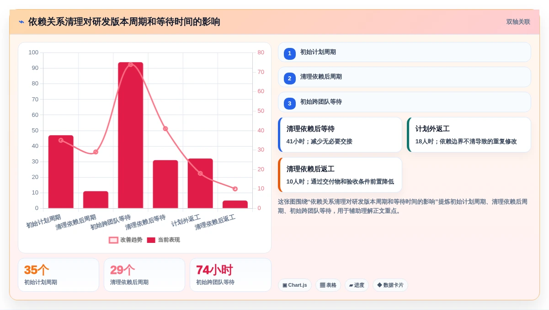Toggle 改善趋势 legend entry
This screenshot has height=310, width=549.
click(x=126, y=240)
